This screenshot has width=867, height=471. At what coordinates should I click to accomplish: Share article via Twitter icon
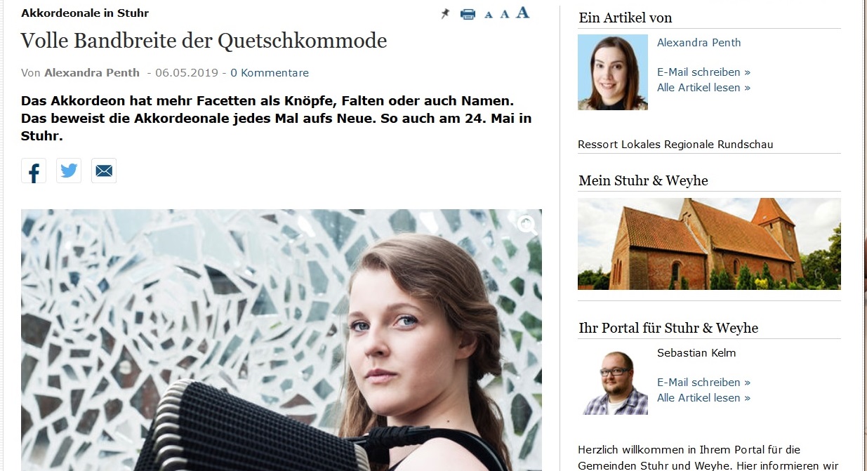tap(69, 171)
